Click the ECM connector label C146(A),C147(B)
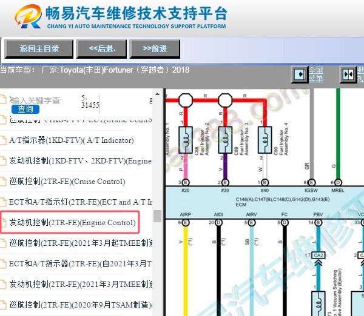The width and height of the screenshot is (364, 316). (x=282, y=200)
